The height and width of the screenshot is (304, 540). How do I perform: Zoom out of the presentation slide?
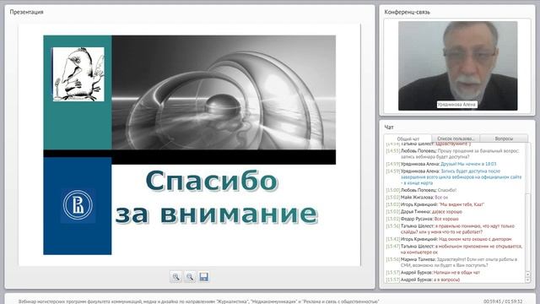[x=189, y=277]
